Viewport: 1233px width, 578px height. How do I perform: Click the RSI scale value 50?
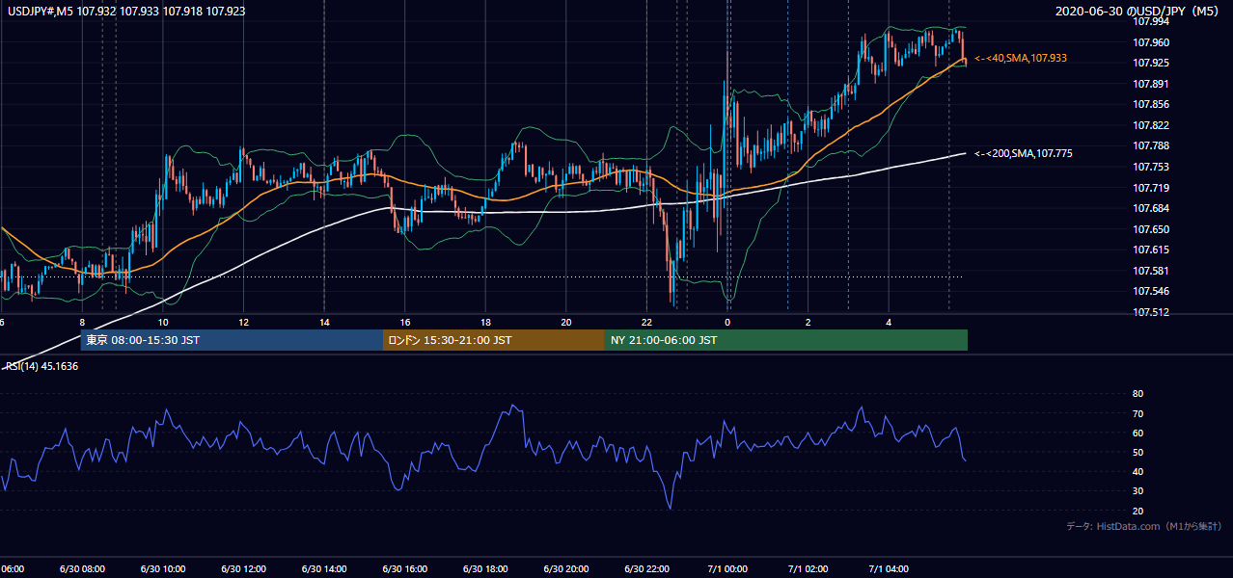pyautogui.click(x=1137, y=452)
